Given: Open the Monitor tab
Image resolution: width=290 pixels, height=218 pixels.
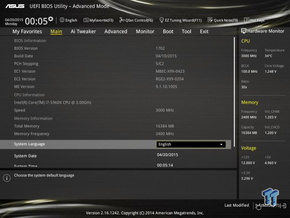Looking at the screenshot, I should coord(145,31).
